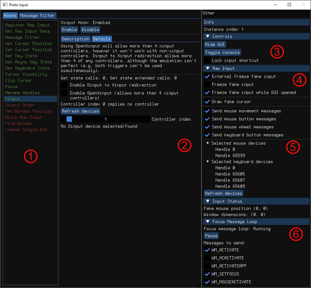Open the Message filter tab
The image size is (311, 288).
37,15
